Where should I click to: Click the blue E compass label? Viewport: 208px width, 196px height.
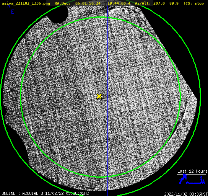(13, 12)
